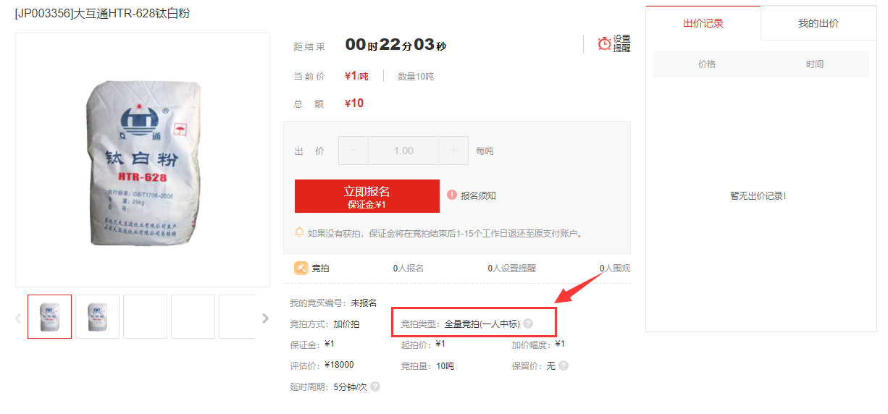The height and width of the screenshot is (414, 888).
Task: Decrease bid with the minus button
Action: point(353,151)
